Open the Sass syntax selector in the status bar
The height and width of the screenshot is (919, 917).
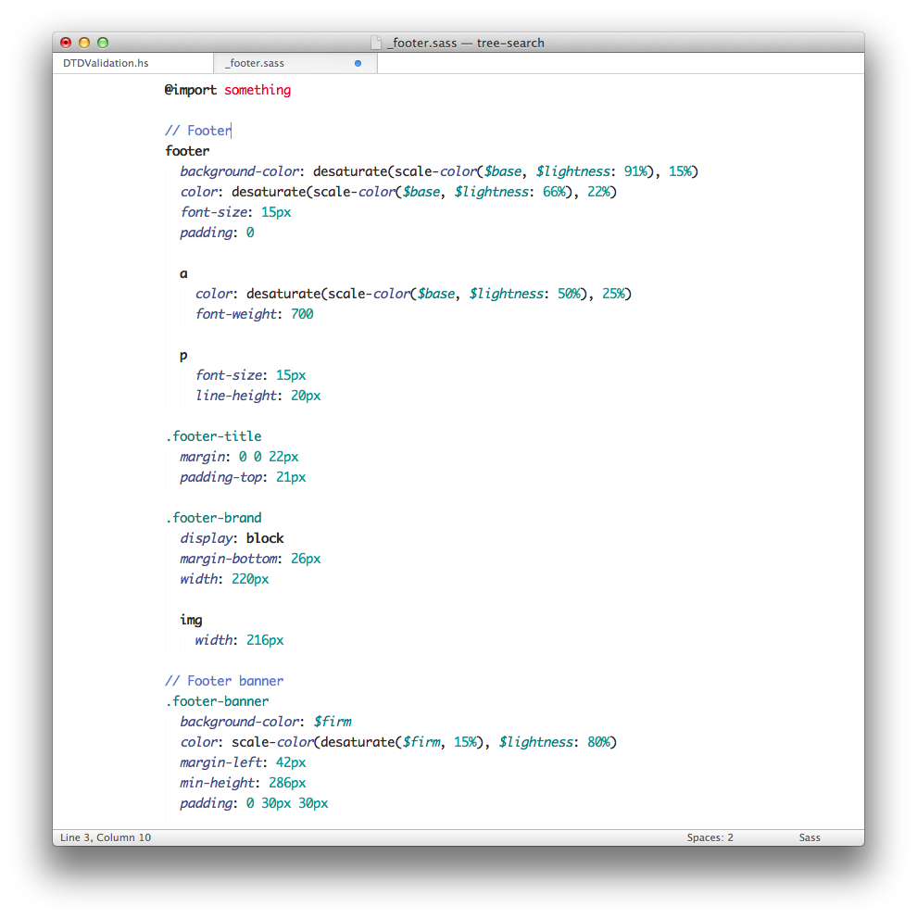pyautogui.click(x=810, y=837)
